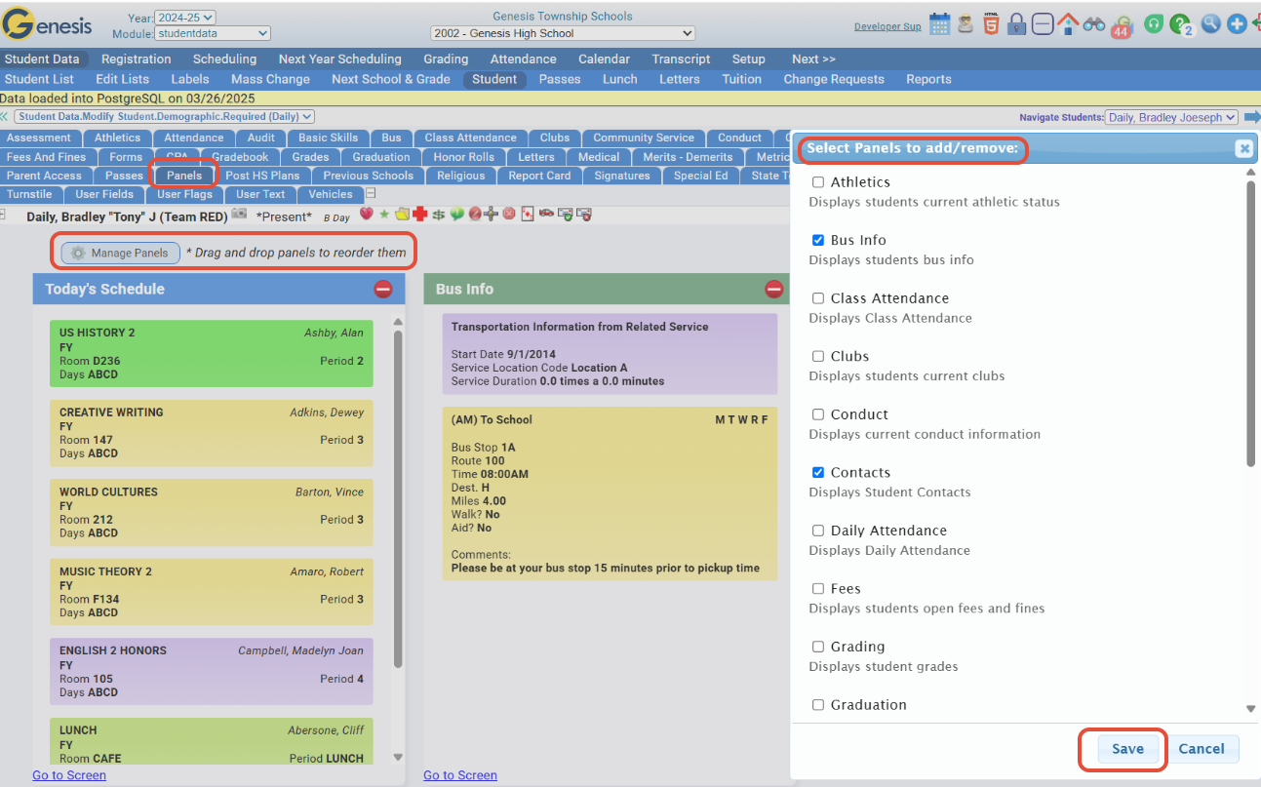Check the Clubs panel checkbox
1261x787 pixels.
[x=818, y=356]
